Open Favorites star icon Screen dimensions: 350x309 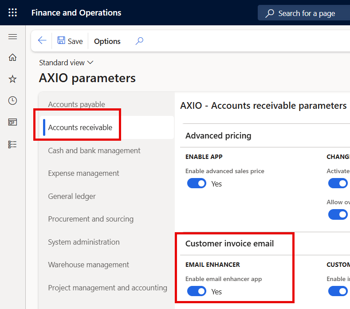12,79
